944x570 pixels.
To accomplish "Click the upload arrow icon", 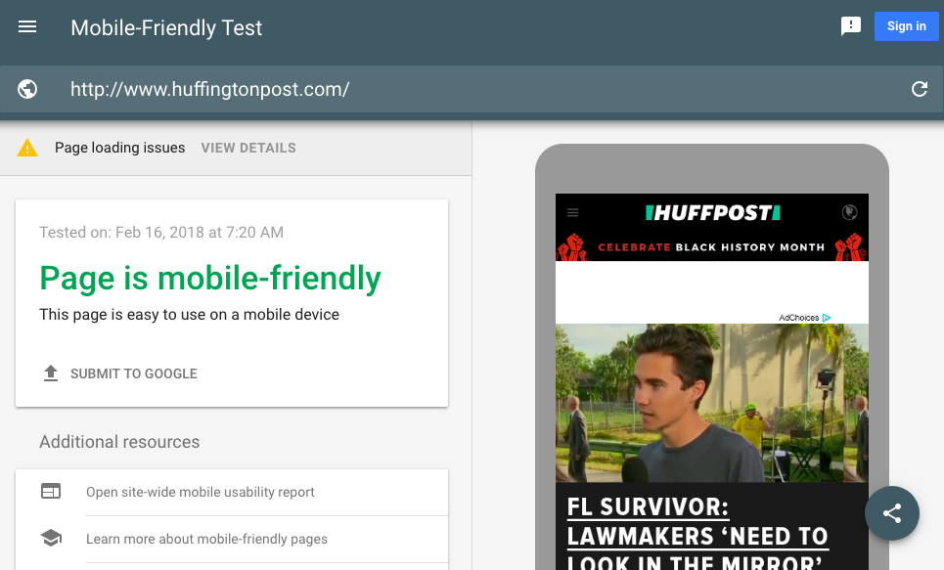I will pyautogui.click(x=51, y=373).
